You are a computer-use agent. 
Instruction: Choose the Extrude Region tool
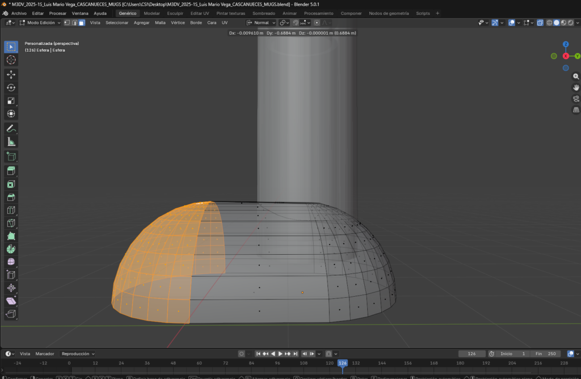point(11,171)
